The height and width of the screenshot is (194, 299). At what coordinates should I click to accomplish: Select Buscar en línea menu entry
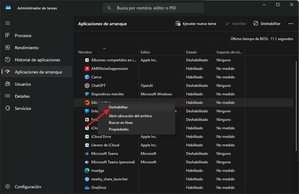point(121,122)
